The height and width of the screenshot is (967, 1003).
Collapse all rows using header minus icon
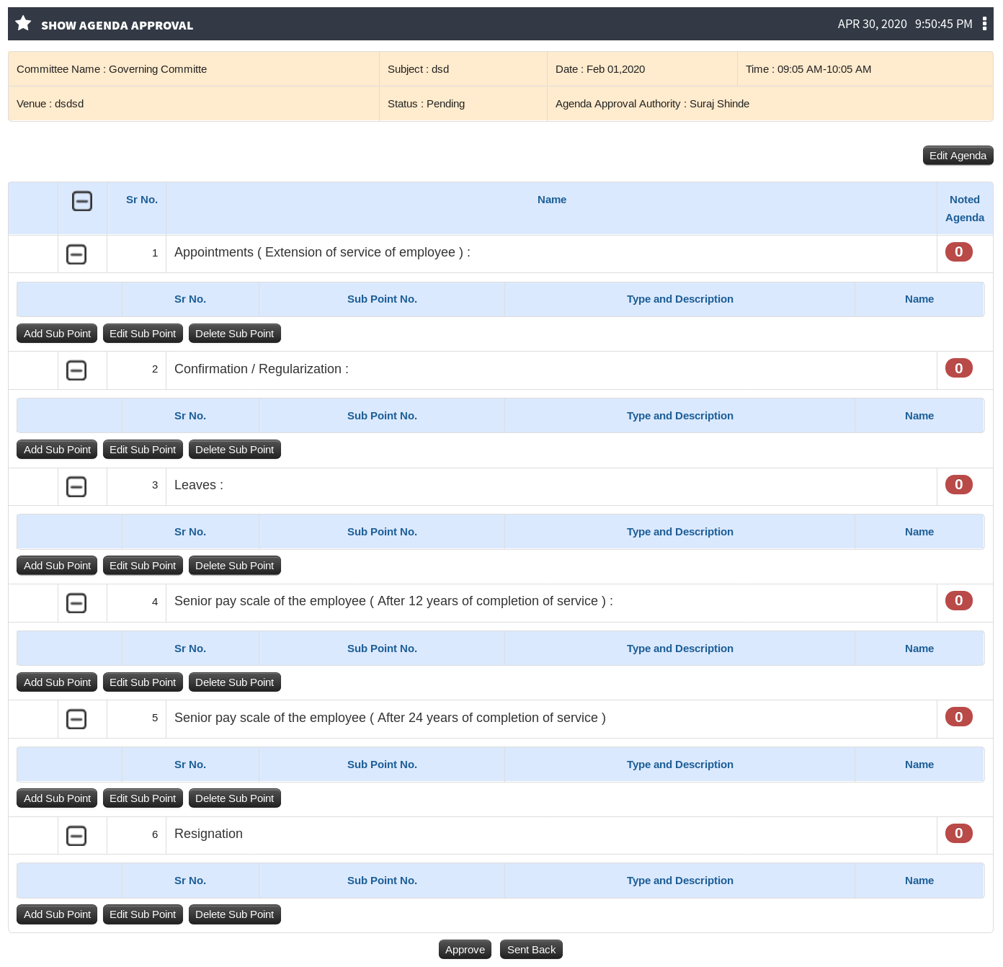[82, 201]
